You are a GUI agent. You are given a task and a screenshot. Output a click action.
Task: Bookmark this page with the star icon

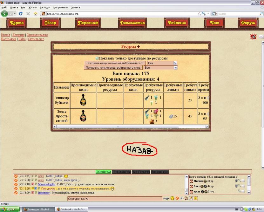pos(200,14)
